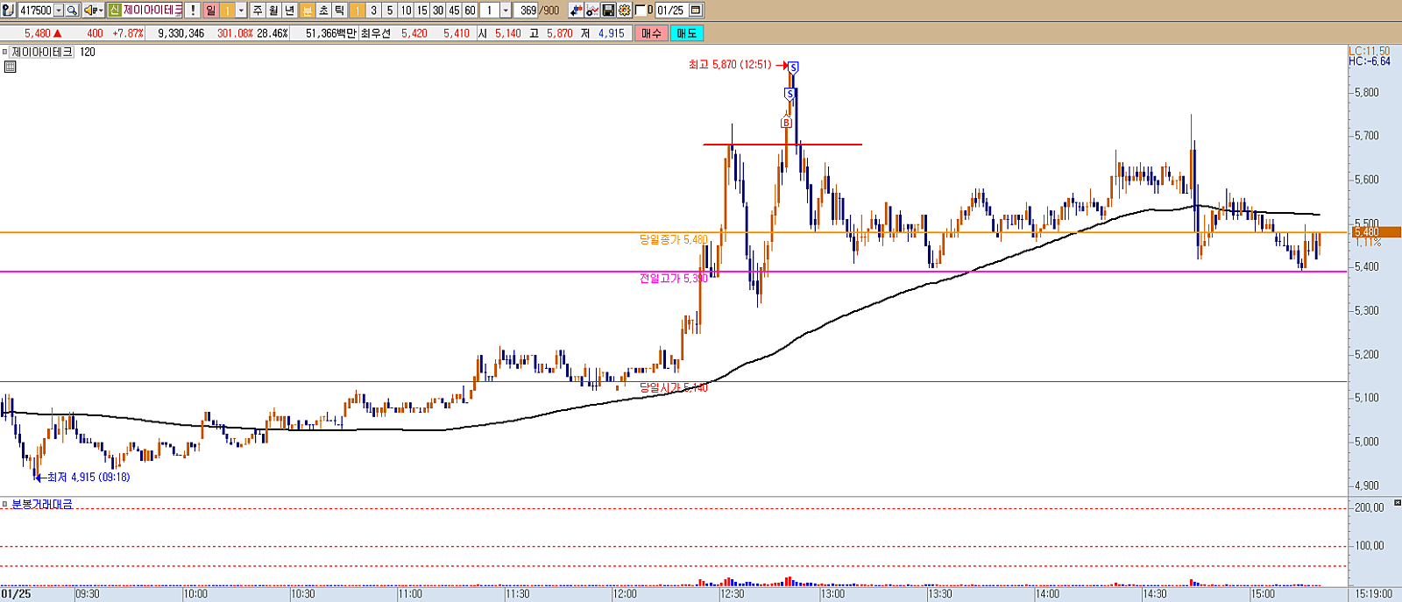Select the 1-minute interval button
The width and height of the screenshot is (1402, 602).
pyautogui.click(x=358, y=11)
